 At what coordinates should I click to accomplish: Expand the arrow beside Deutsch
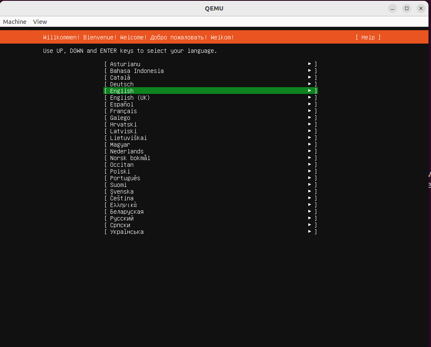310,84
